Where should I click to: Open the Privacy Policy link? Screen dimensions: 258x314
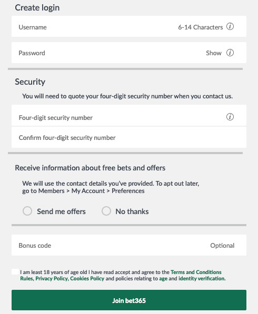[x=52, y=279]
